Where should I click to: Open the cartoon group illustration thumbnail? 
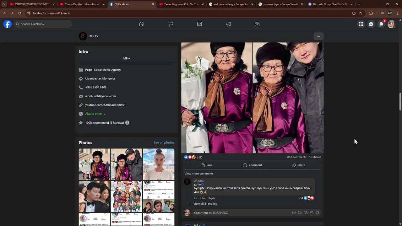point(126,196)
